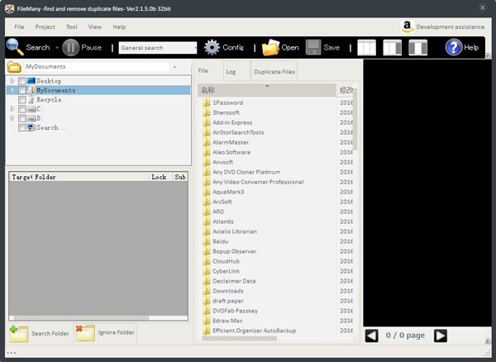Click the D: drive icon
Image resolution: width=496 pixels, height=362 pixels.
[x=31, y=118]
